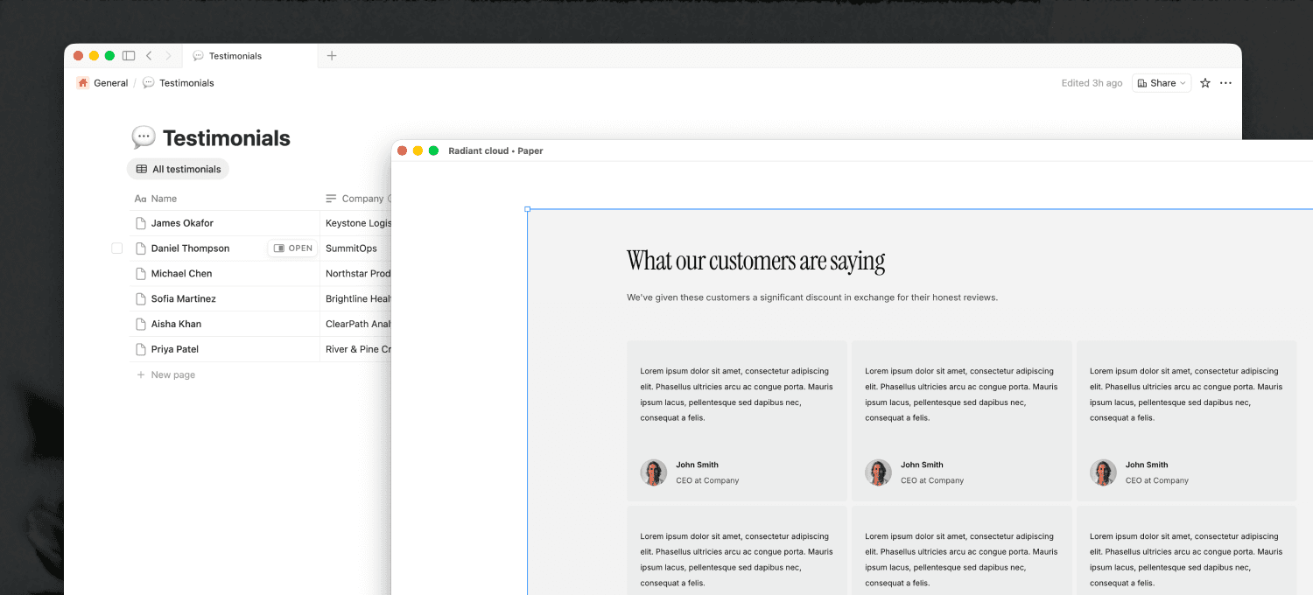This screenshot has height=595, width=1313.
Task: Click the Edited 3h ago timestamp
Action: point(1092,83)
